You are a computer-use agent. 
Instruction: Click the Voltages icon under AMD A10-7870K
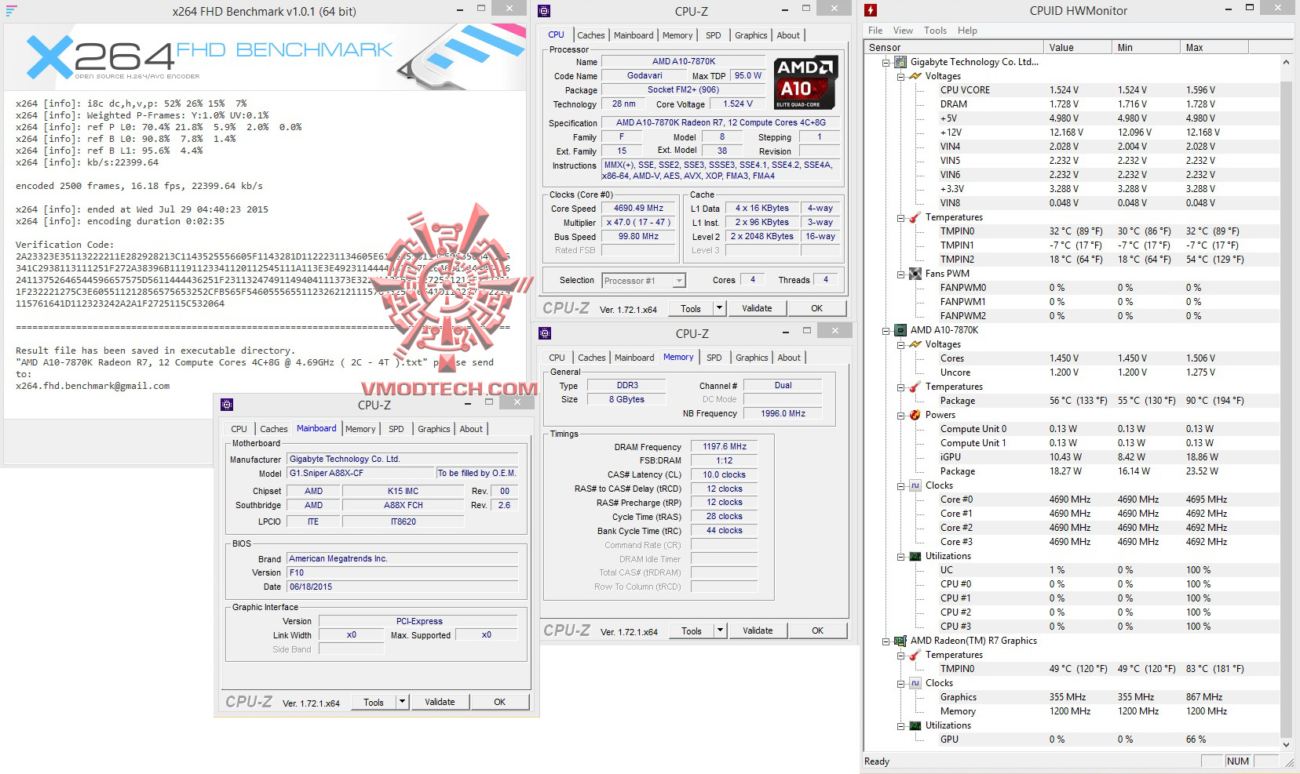pyautogui.click(x=915, y=344)
